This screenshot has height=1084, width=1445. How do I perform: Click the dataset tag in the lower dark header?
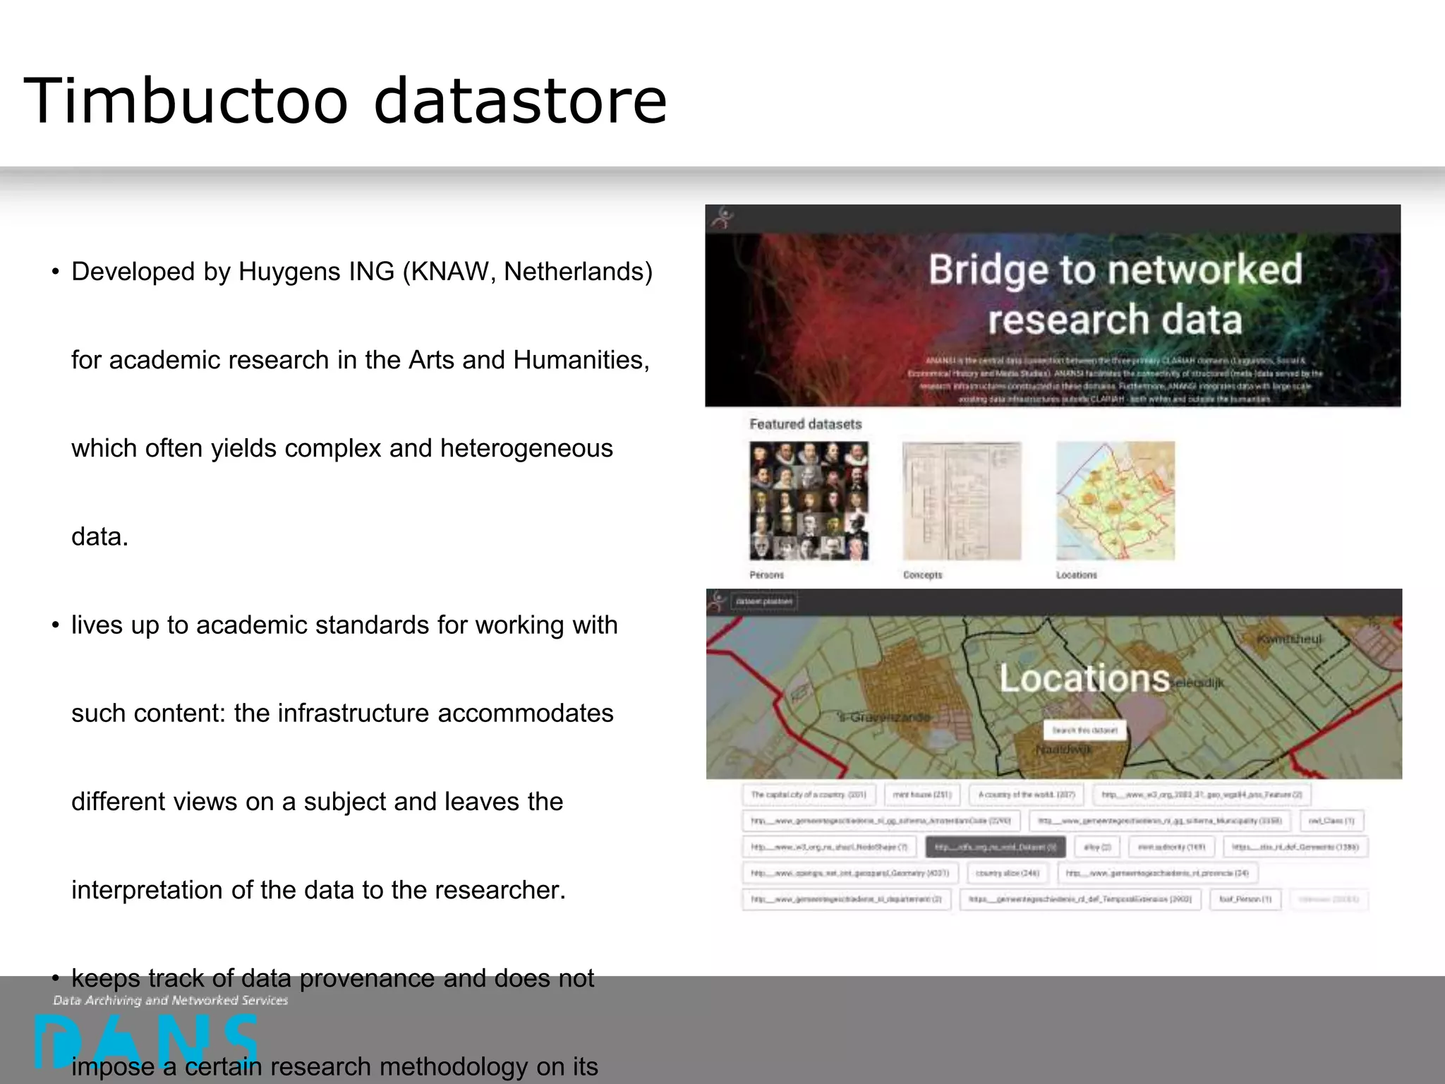pos(764,601)
